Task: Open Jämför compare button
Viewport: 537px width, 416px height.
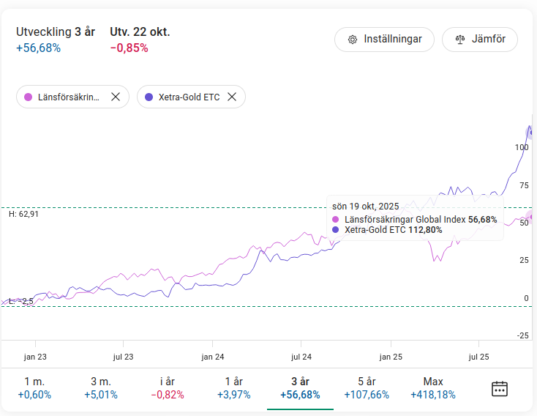Action: pyautogui.click(x=479, y=40)
